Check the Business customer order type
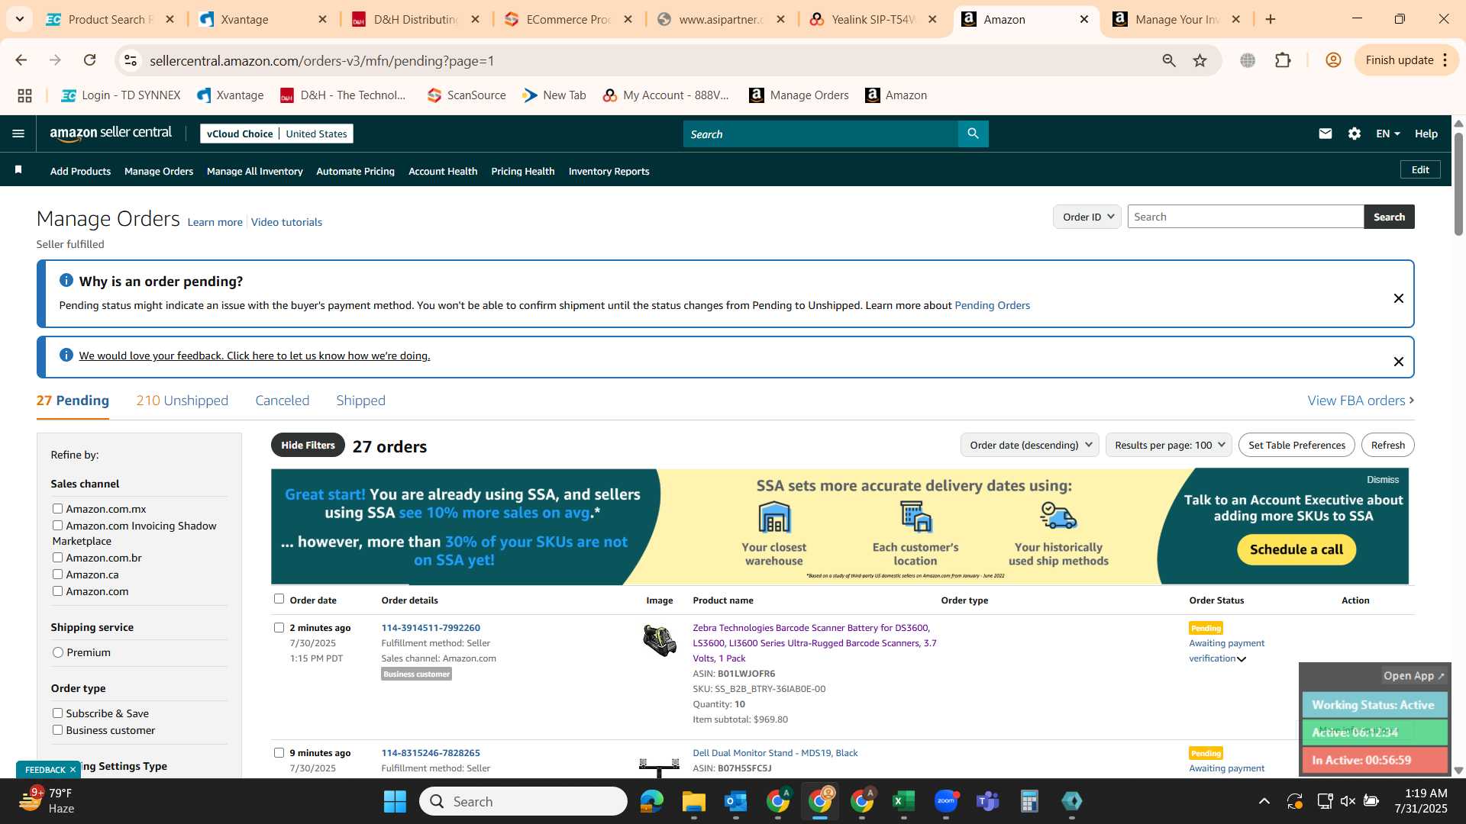This screenshot has width=1466, height=824. tap(57, 729)
